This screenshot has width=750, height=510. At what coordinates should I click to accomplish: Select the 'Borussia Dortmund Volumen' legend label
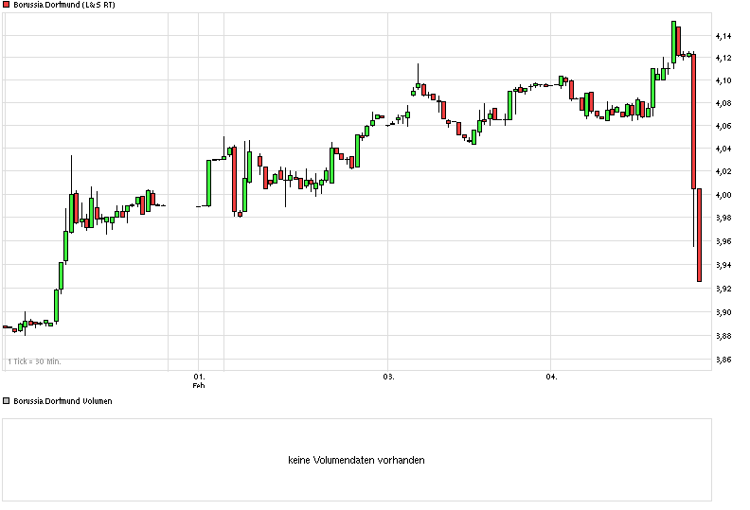pos(62,401)
